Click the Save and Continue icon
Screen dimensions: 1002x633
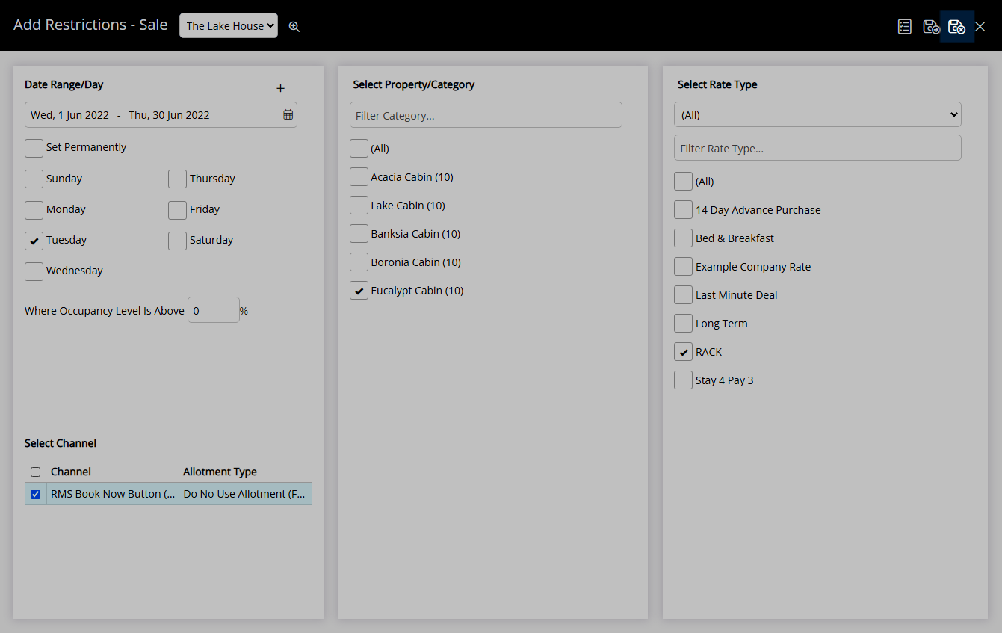(x=931, y=26)
